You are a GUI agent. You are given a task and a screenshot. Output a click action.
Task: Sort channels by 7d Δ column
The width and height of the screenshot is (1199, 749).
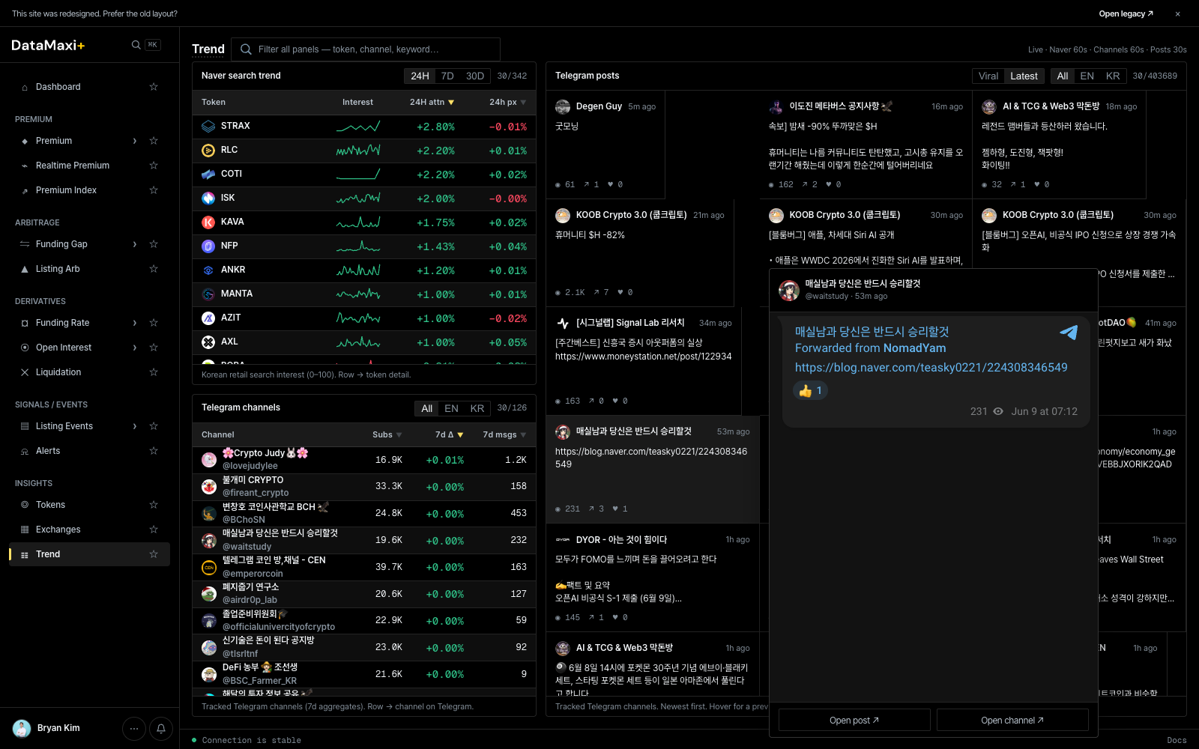449,435
